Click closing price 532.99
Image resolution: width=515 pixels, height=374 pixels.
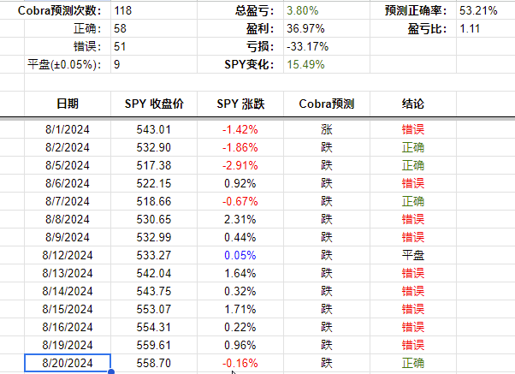[154, 237]
